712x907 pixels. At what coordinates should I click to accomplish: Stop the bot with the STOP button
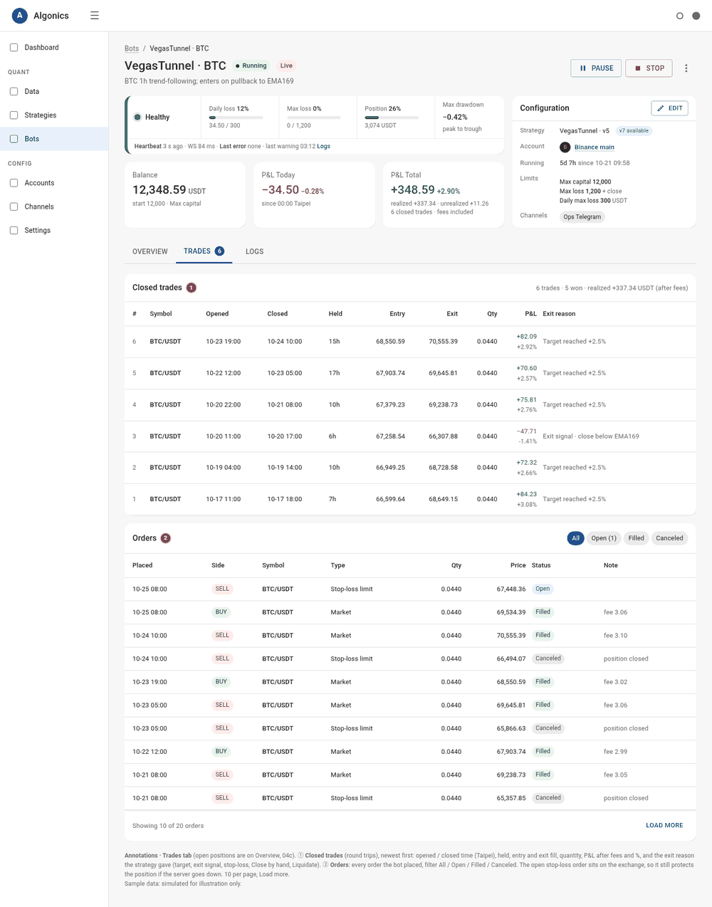click(649, 68)
